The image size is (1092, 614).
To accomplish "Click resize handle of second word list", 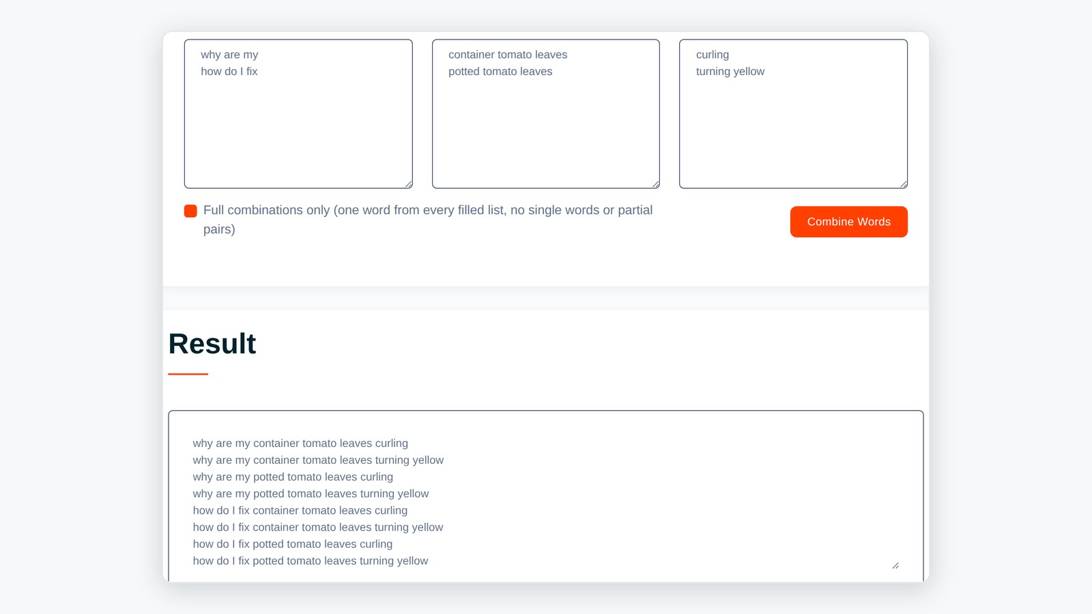I will 655,184.
